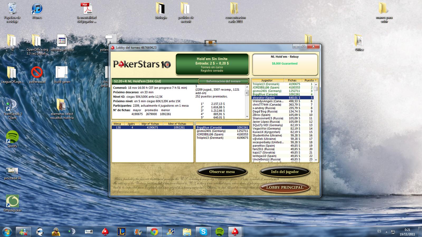Image resolution: width=422 pixels, height=237 pixels.
Task: Open the 'manos para subir' folder
Action: (384, 13)
